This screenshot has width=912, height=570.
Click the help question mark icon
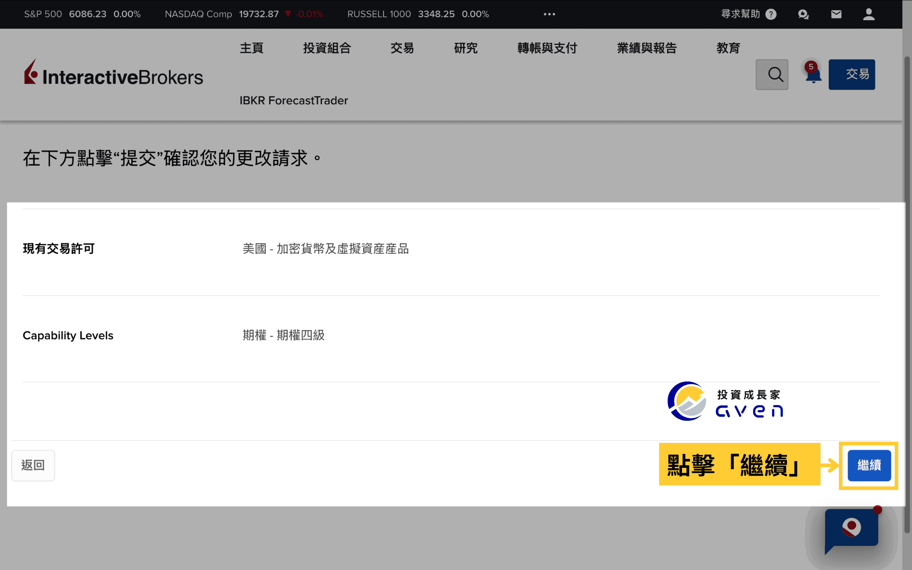click(x=771, y=14)
